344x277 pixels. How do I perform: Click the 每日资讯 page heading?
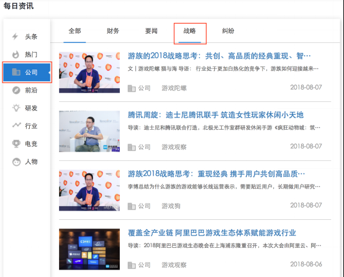[19, 6]
